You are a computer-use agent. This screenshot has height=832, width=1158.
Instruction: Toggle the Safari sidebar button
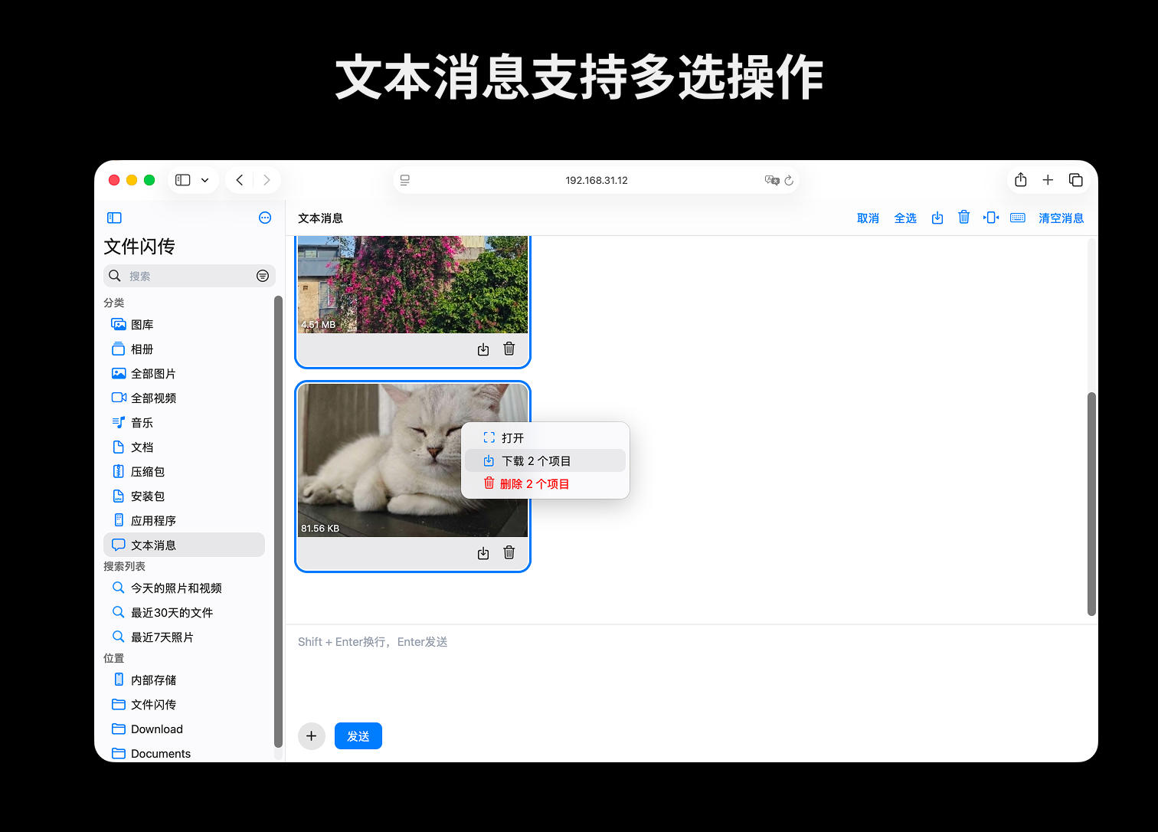[183, 180]
